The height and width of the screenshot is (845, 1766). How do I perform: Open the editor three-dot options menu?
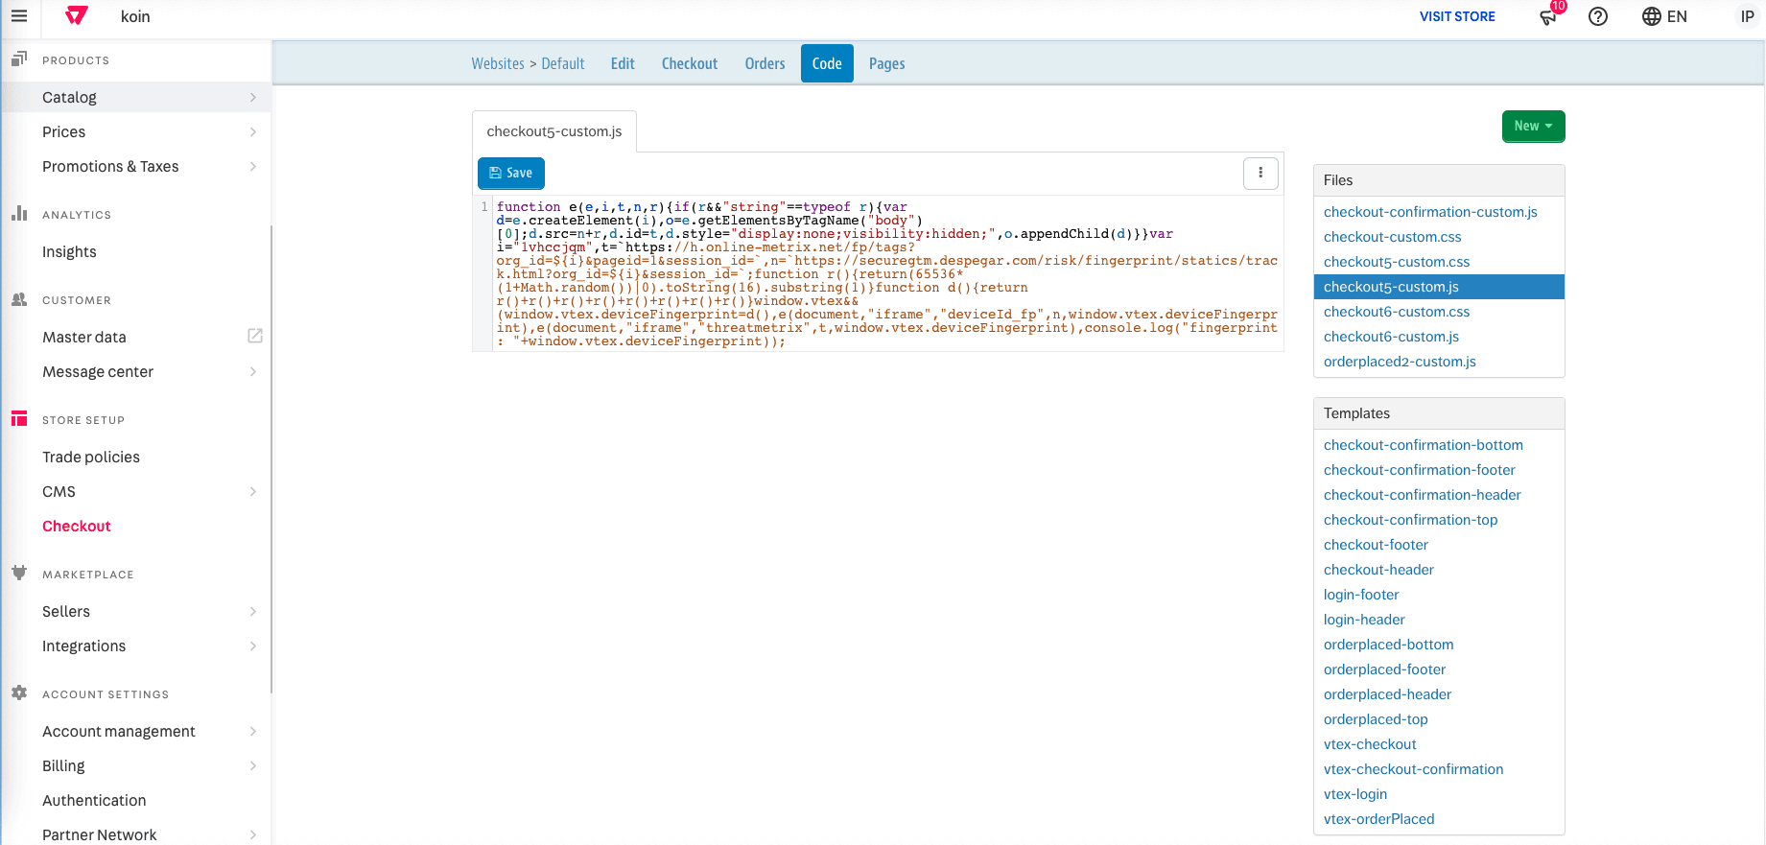[1260, 173]
